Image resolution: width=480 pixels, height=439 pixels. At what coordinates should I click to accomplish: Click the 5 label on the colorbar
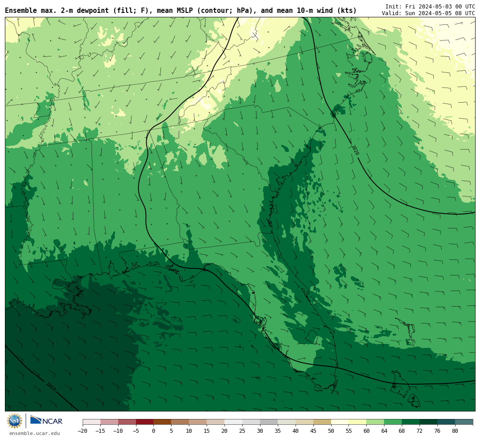[172, 431]
